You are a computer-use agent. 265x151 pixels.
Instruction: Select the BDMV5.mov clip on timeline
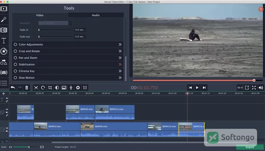pos(57,129)
